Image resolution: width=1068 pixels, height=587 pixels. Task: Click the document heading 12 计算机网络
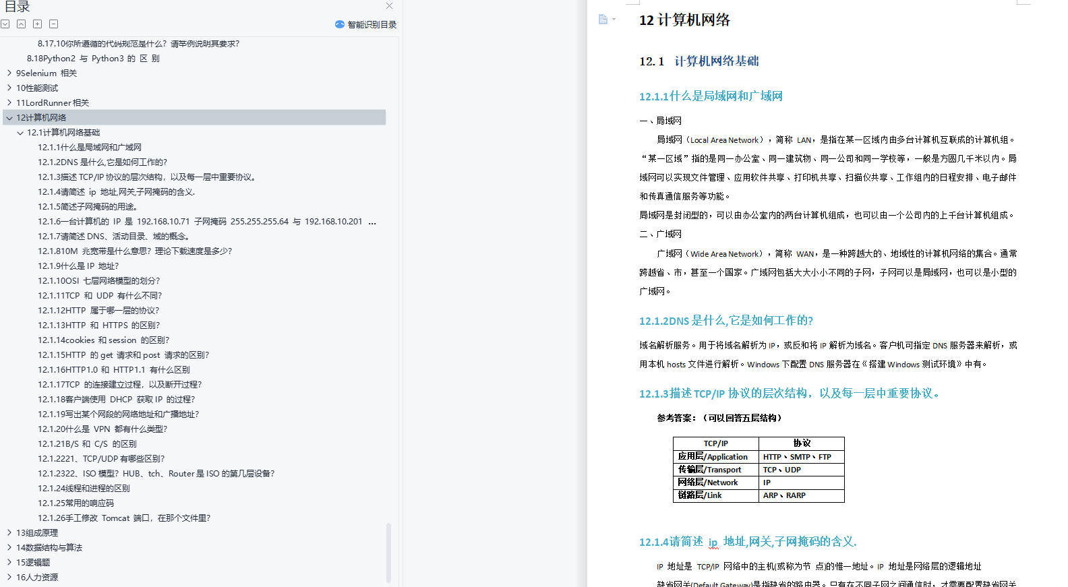[684, 20]
